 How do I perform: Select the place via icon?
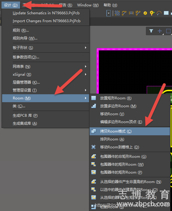point(152,13)
